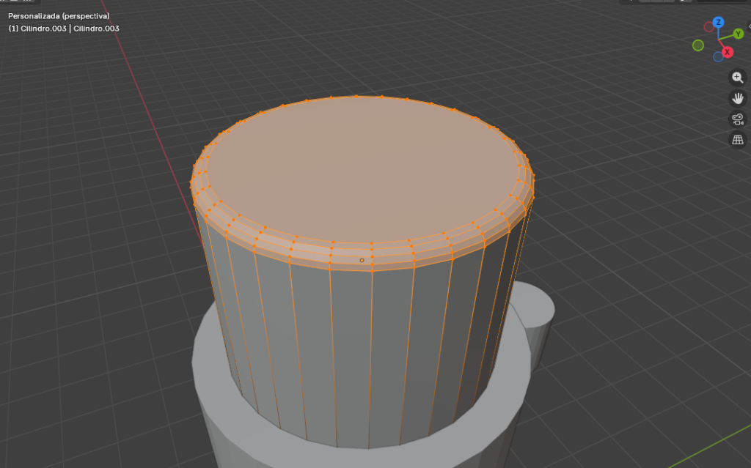751x468 pixels.
Task: Expand the sidebar arrow at right edge
Action: click(748, 26)
